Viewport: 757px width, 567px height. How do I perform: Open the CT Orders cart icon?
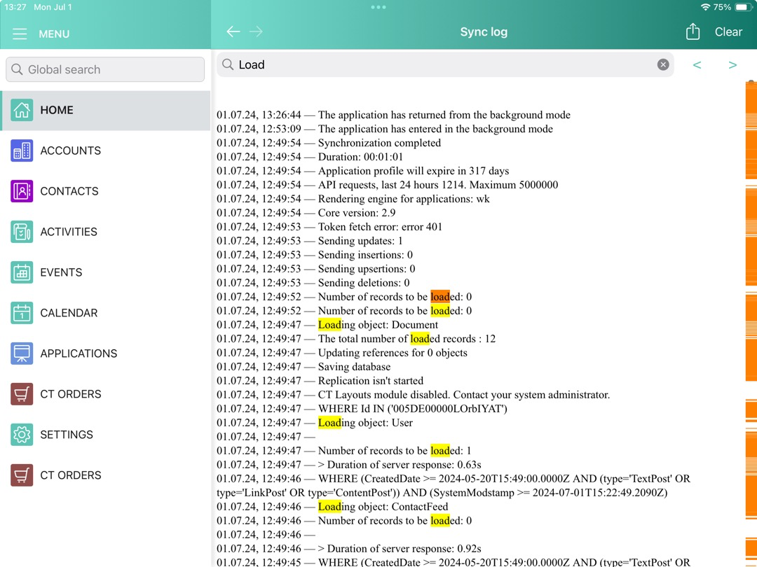click(21, 394)
